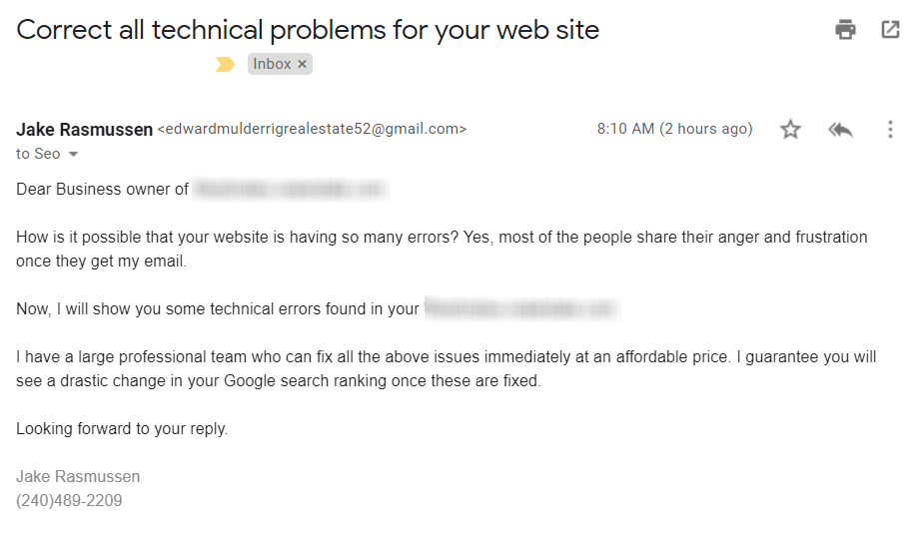
Task: Click the Print all icon
Action: [846, 30]
